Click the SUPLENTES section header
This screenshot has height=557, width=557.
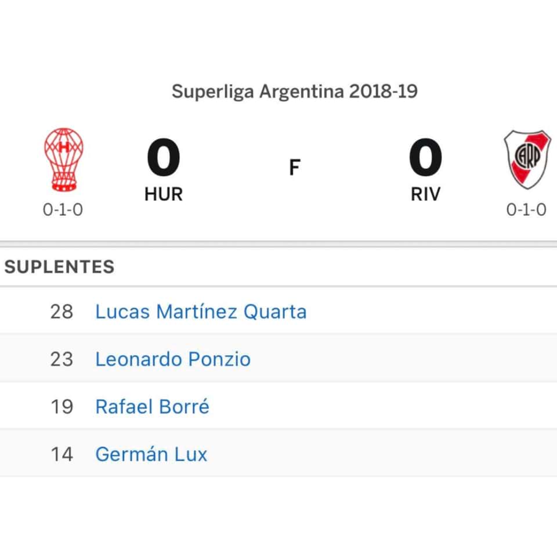coord(60,267)
